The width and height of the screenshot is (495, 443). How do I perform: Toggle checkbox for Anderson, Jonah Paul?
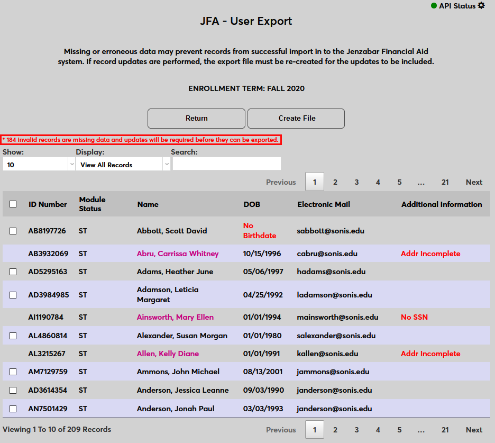(13, 409)
